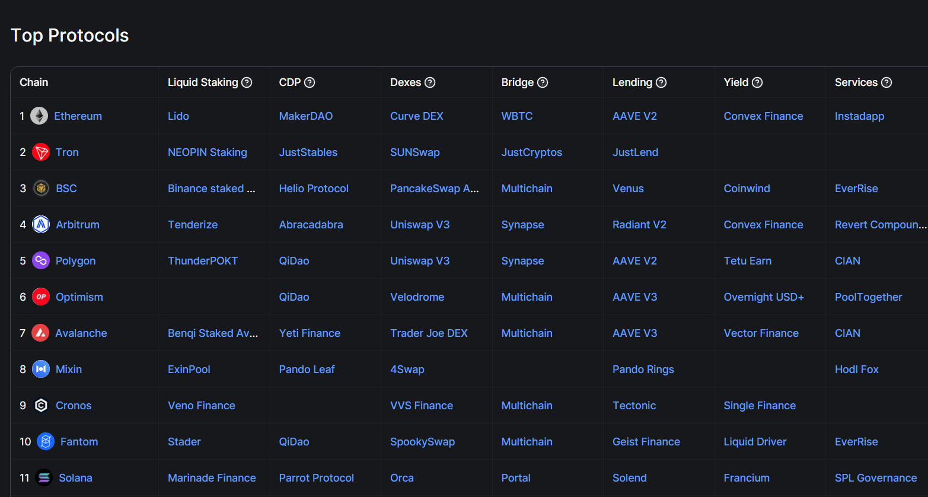
Task: Open MakerDAO protocol link
Action: click(305, 116)
